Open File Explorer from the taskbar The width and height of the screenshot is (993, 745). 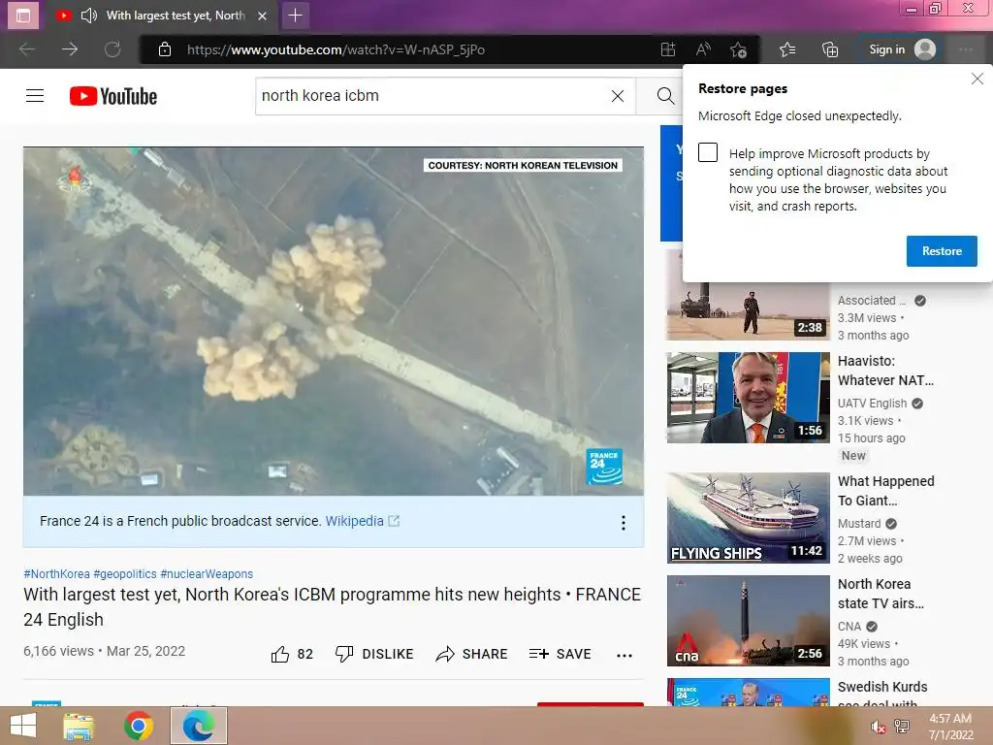click(79, 726)
